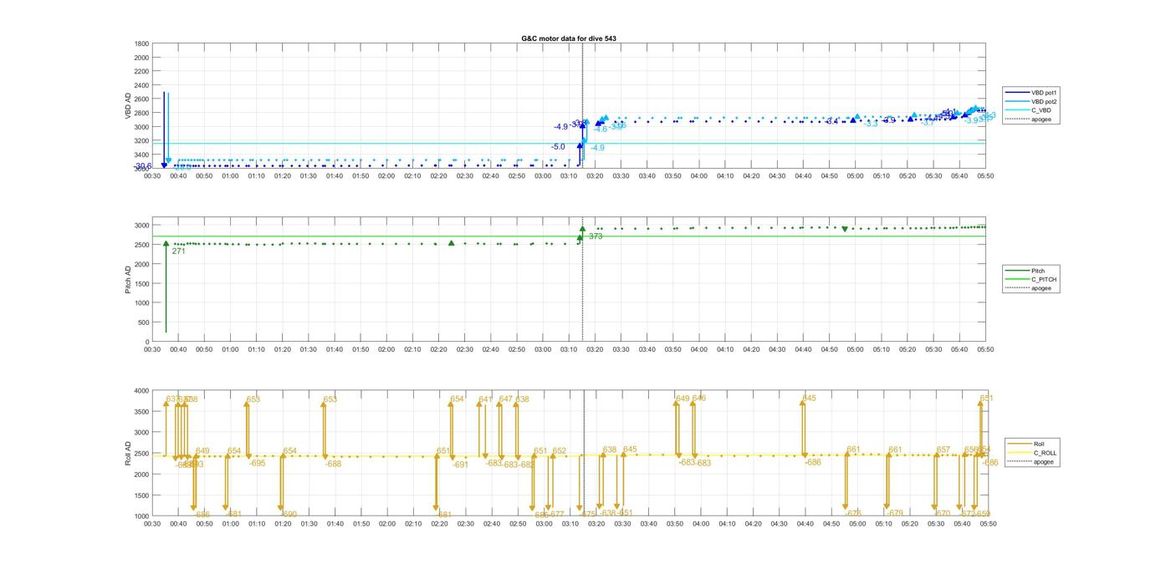Click the '641' data label in the Roll plot
This screenshot has height=579, width=1171.
(x=486, y=399)
